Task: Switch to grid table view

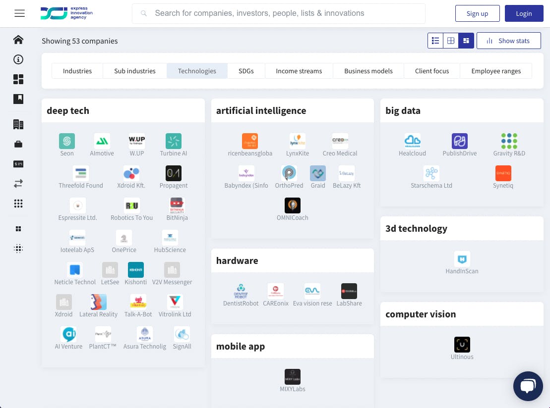Action: [451, 41]
